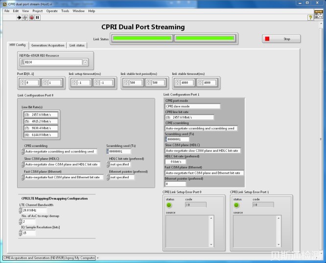Click the Pause toolbar icon

(37, 18)
